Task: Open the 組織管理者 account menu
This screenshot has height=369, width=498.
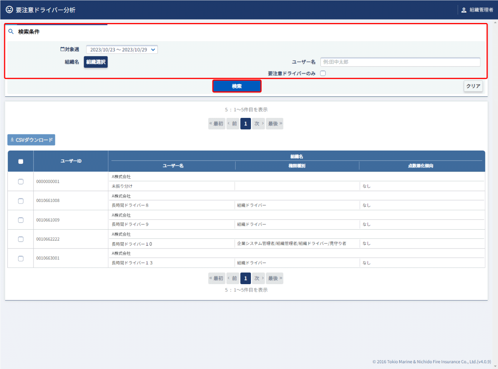Action: pos(481,10)
